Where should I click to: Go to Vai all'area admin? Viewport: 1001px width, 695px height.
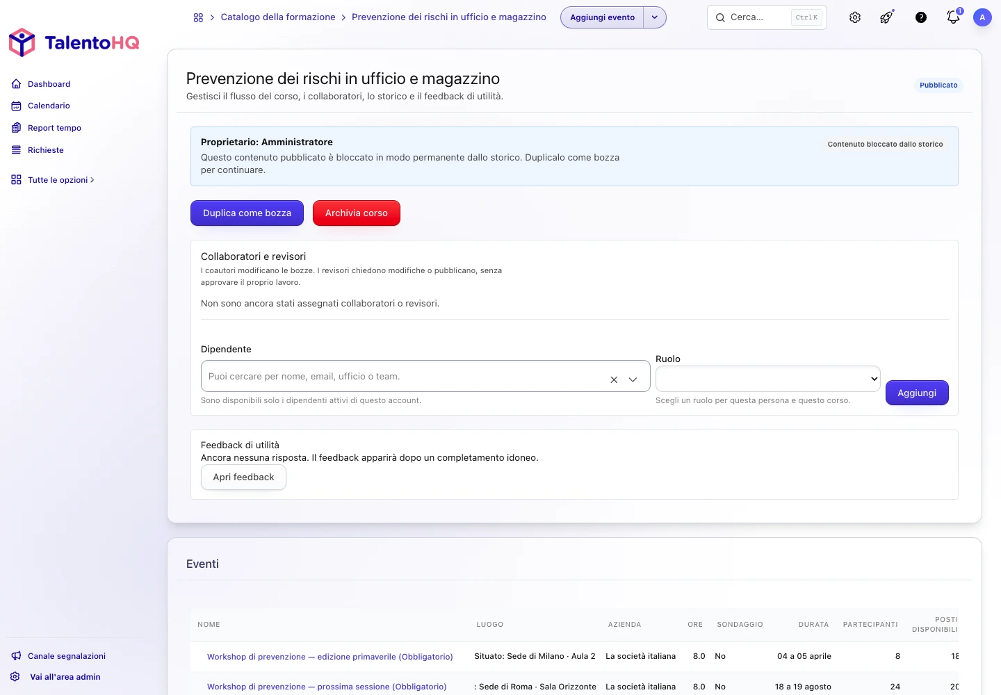coord(65,677)
